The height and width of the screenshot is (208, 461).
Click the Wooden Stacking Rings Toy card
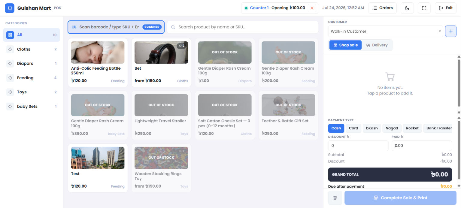pos(161,168)
